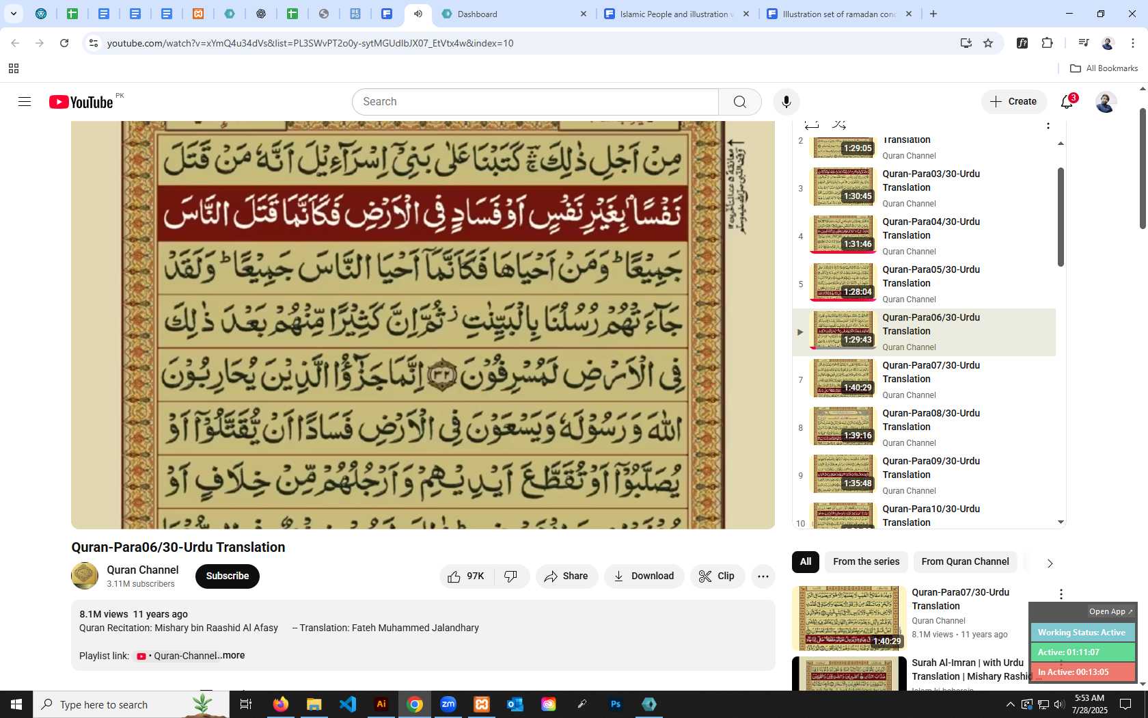Go to the YouTube home logo
This screenshot has height=718, width=1148.
coord(81,102)
